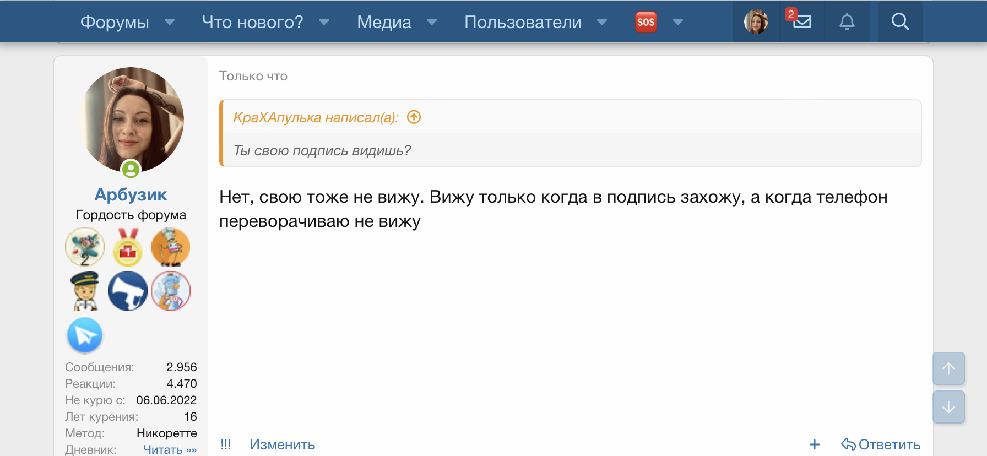This screenshot has width=987, height=456.
Task: Expand the quoted text Ты свою подпись видишь?
Action: (322, 150)
